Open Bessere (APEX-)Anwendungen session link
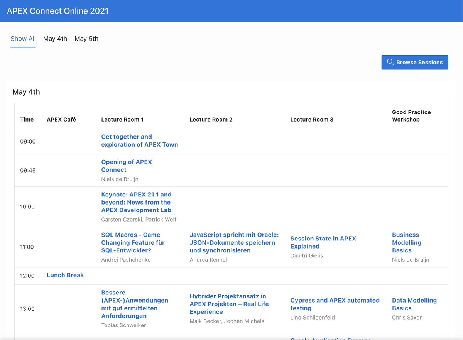463x340 pixels. click(x=135, y=304)
